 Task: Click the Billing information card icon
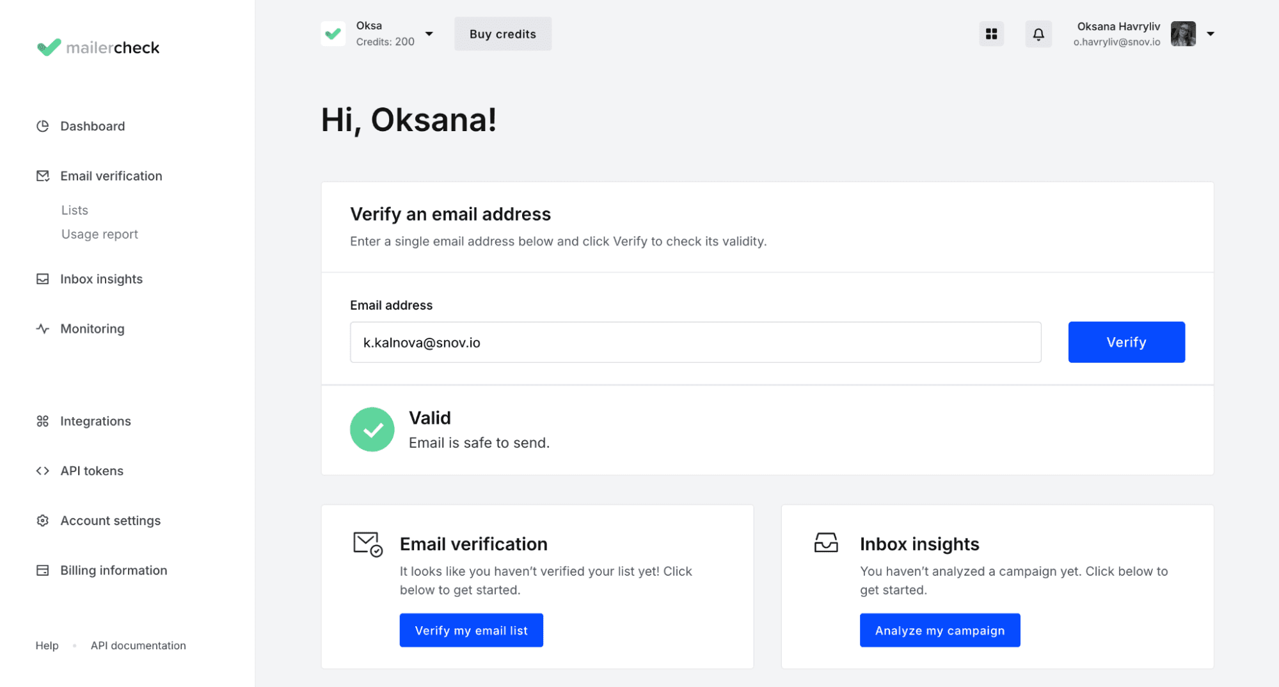(x=43, y=571)
